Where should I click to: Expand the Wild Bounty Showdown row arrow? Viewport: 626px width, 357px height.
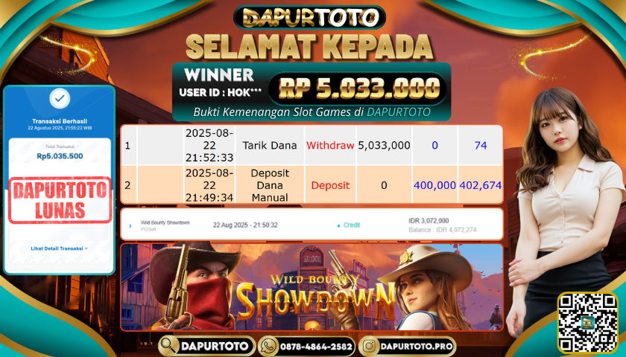click(x=130, y=226)
